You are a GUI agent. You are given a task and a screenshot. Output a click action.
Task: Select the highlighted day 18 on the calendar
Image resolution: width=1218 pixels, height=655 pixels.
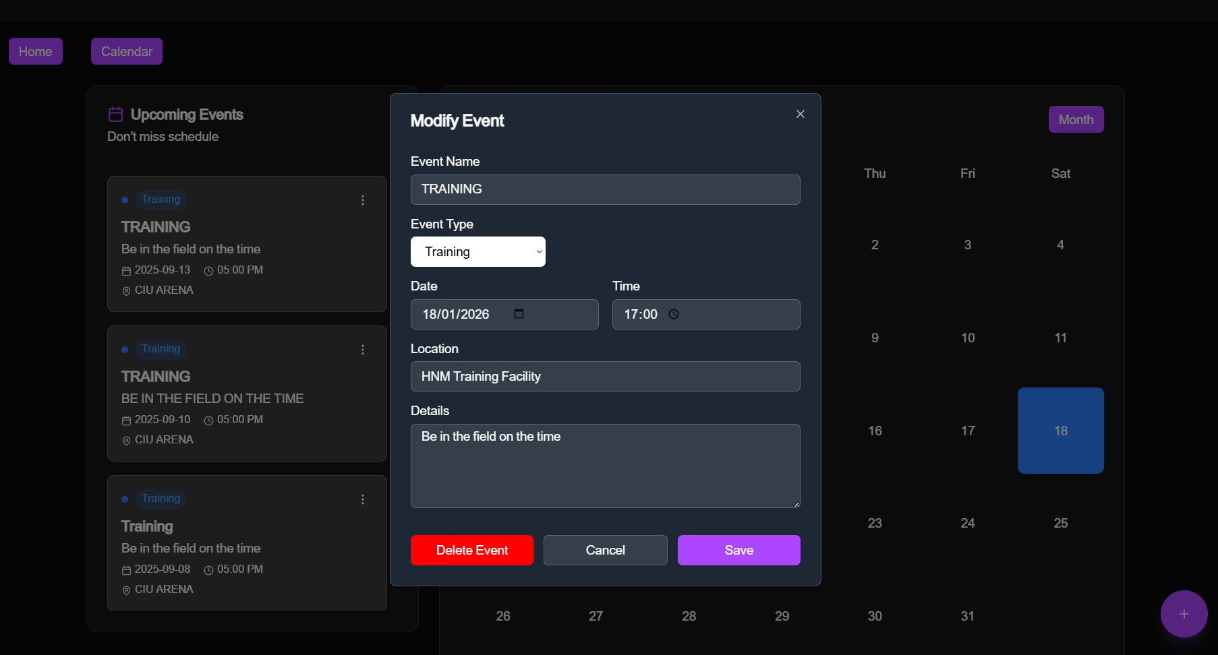pos(1060,431)
